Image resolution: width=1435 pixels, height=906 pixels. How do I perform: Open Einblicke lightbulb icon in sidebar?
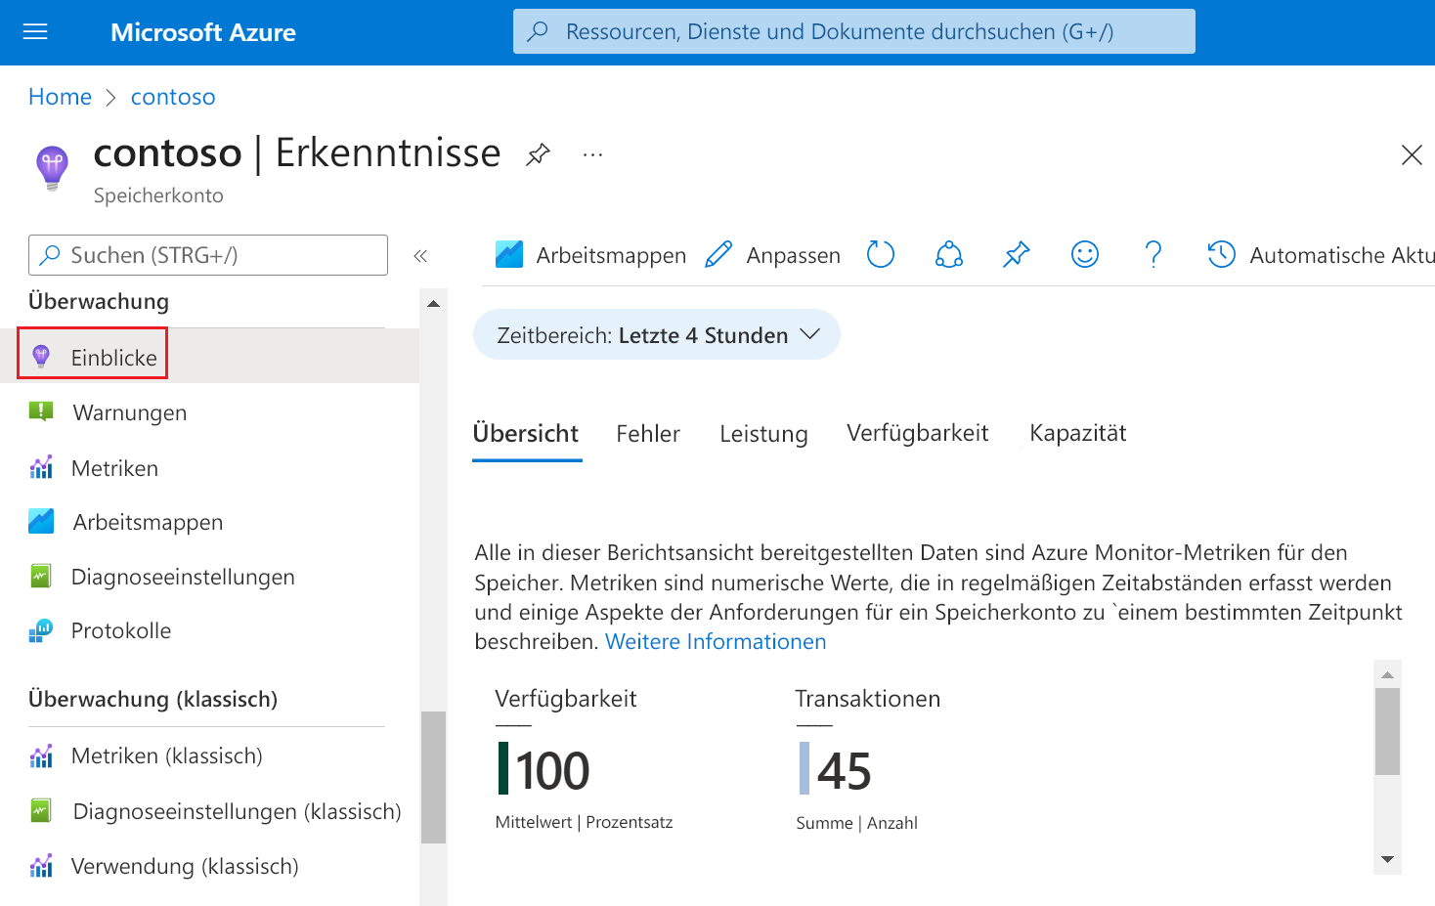point(41,357)
